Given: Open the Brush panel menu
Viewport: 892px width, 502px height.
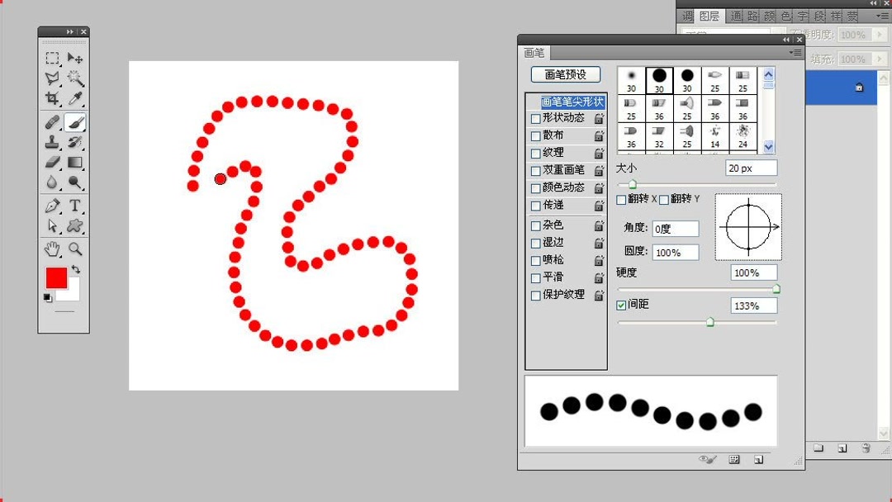Looking at the screenshot, I should click(795, 52).
